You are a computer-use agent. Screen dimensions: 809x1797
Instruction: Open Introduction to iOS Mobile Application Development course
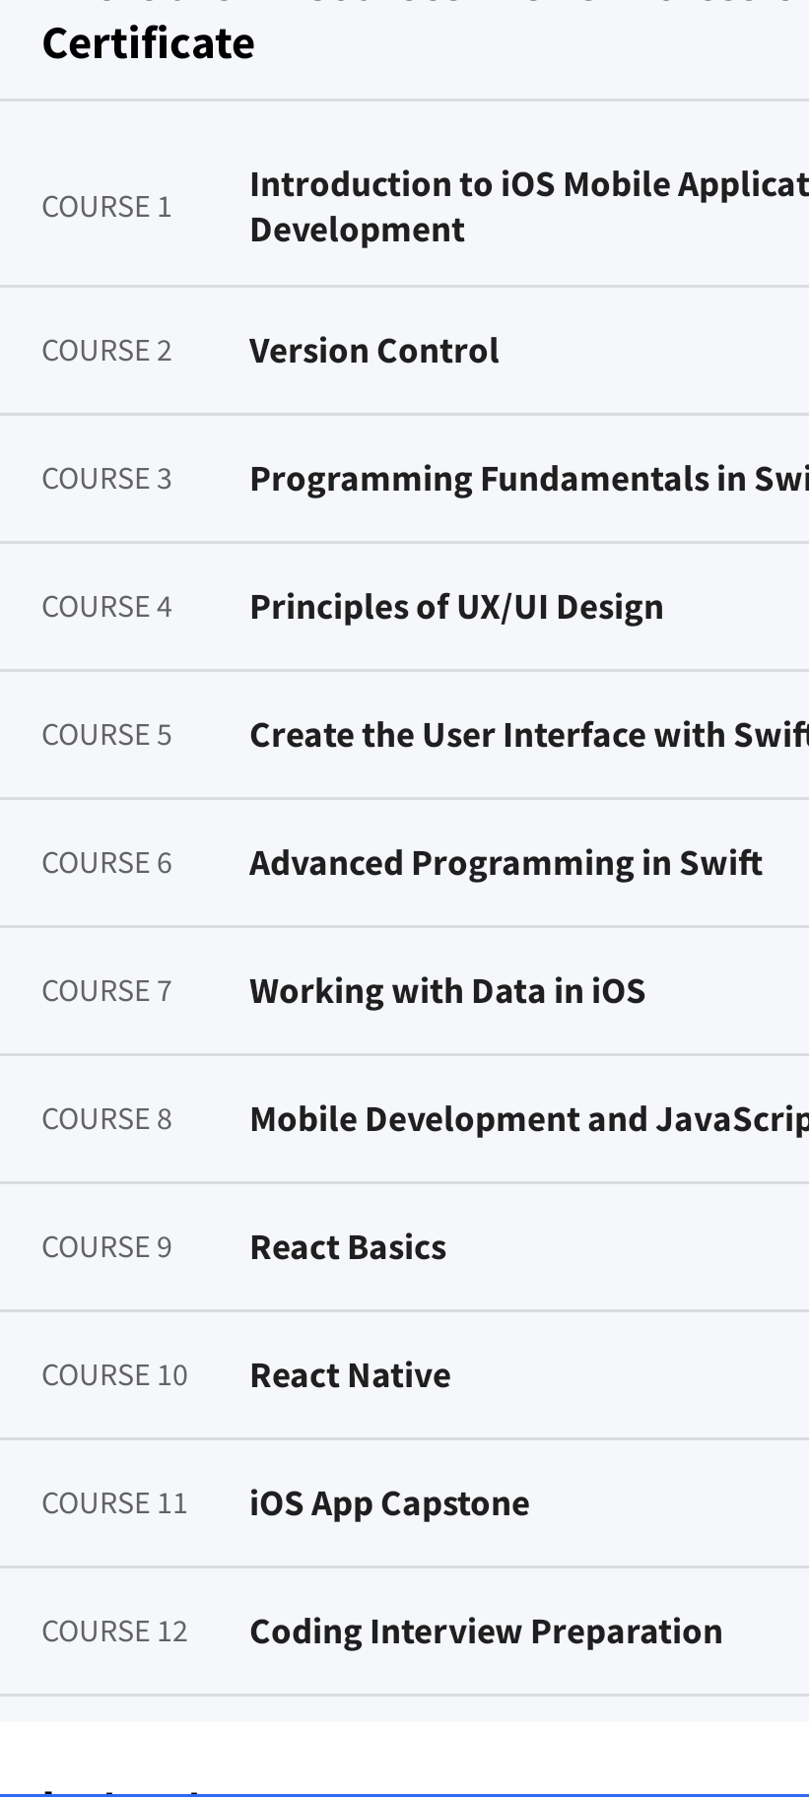coord(528,206)
